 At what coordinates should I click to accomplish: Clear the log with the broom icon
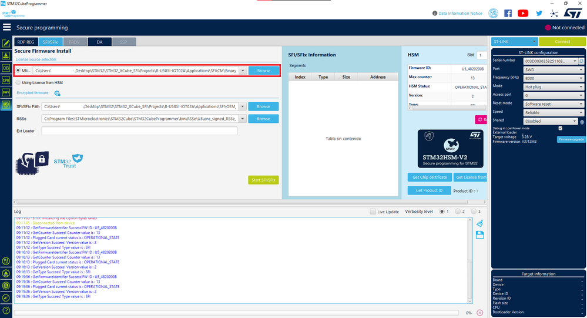479,223
